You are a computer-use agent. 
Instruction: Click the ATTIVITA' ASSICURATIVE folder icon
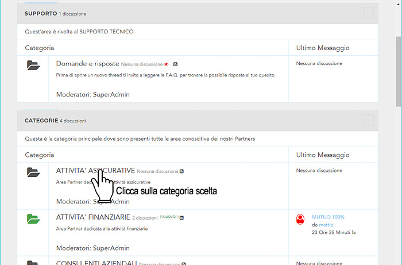click(x=33, y=172)
